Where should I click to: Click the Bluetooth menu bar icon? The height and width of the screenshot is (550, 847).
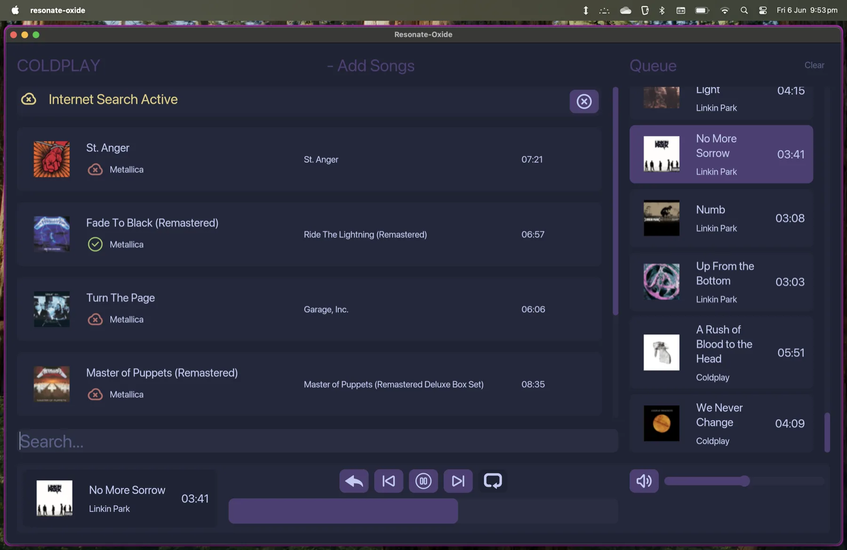pyautogui.click(x=662, y=10)
